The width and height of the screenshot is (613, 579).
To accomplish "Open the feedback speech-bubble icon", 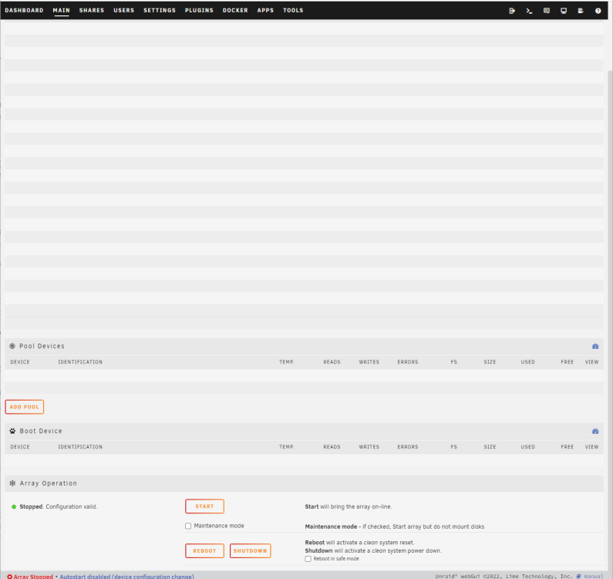I will 546,11.
